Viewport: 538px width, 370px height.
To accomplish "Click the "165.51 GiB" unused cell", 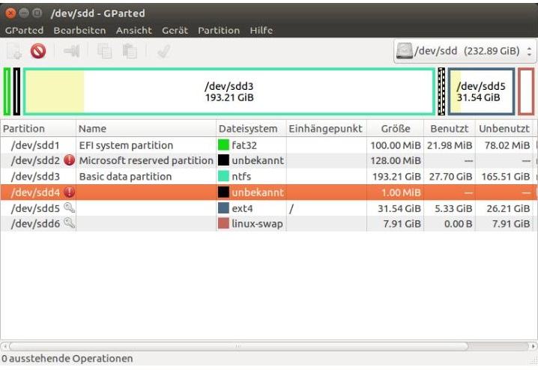I will click(x=505, y=177).
